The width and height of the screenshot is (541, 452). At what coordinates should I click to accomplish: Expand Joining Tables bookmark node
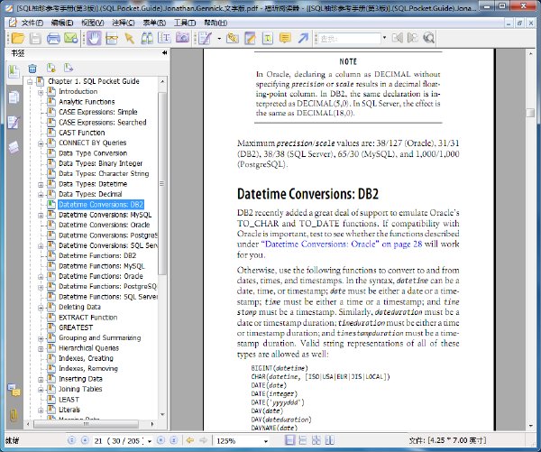click(x=41, y=390)
